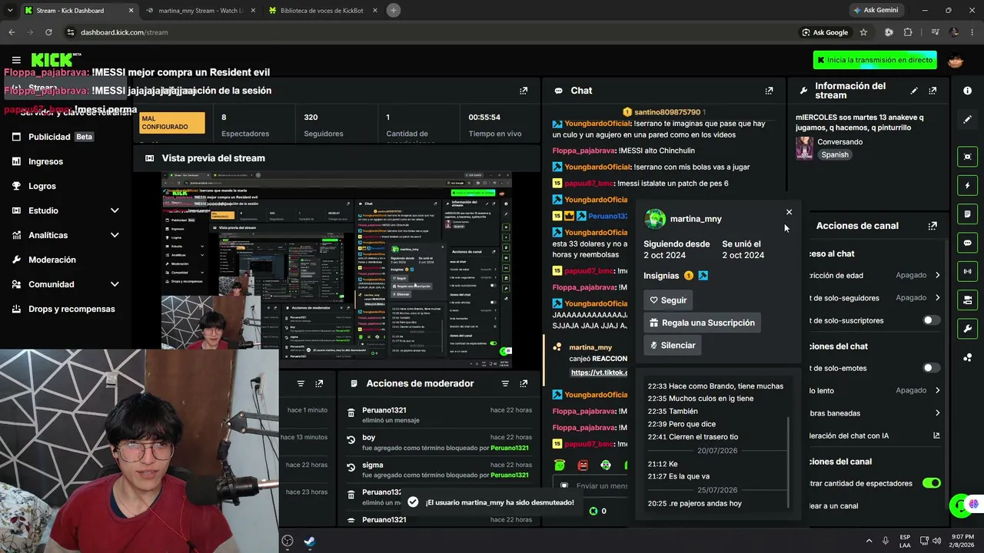The height and width of the screenshot is (553, 984).
Task: Open Moderación in the sidebar
Action: (52, 260)
